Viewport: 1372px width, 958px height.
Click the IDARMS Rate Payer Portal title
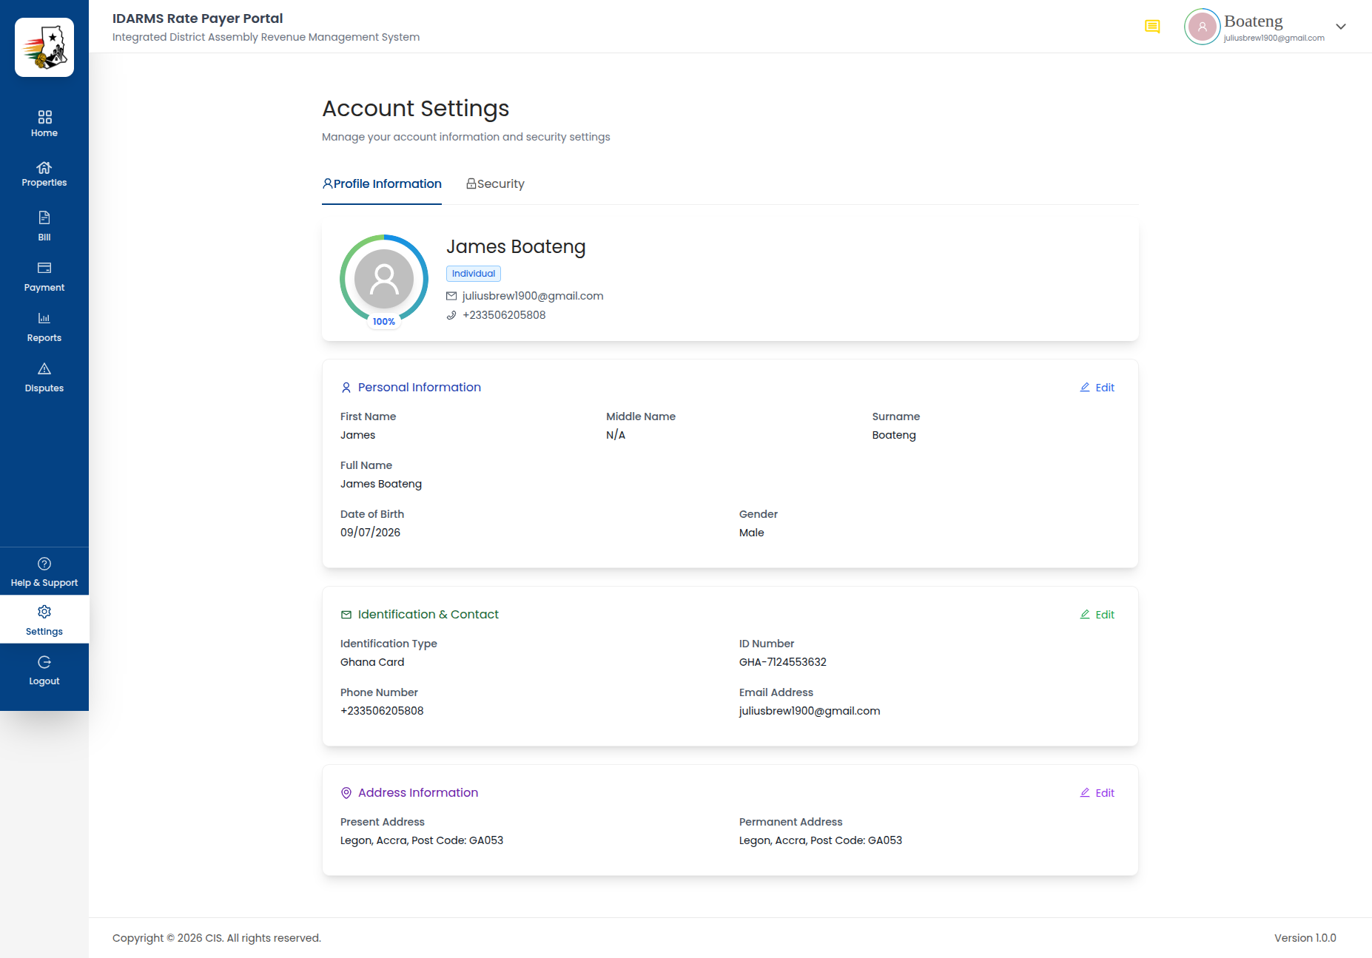point(198,18)
